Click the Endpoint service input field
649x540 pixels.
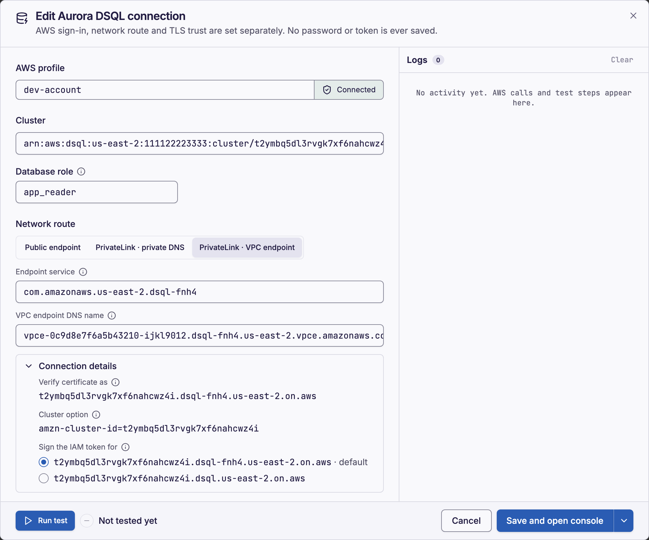click(x=200, y=292)
